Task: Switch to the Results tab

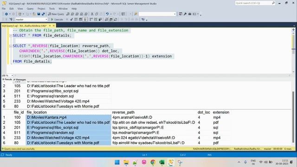Action: [x=7, y=79]
